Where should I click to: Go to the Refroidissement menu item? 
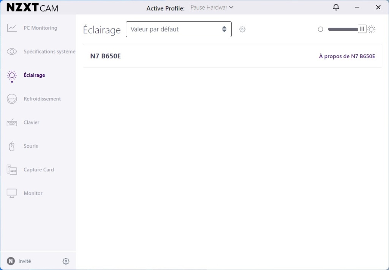[x=42, y=99]
